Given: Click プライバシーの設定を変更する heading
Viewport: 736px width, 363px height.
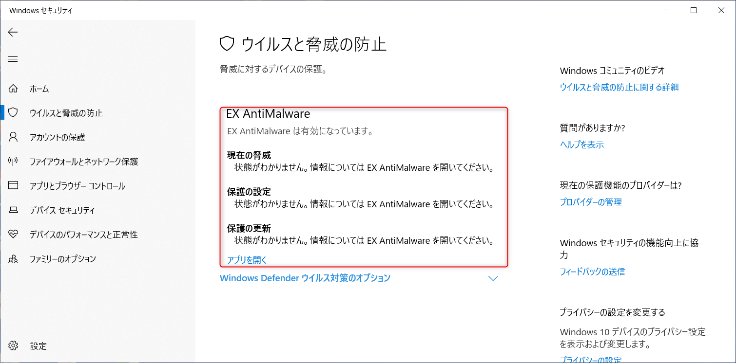Looking at the screenshot, I should click(x=613, y=312).
